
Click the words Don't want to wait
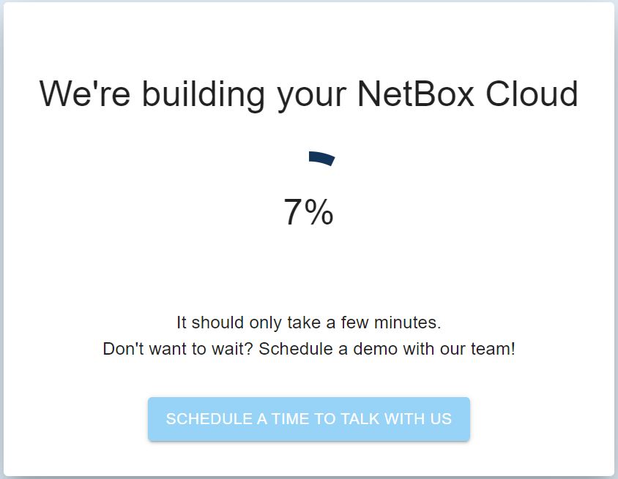(x=168, y=349)
